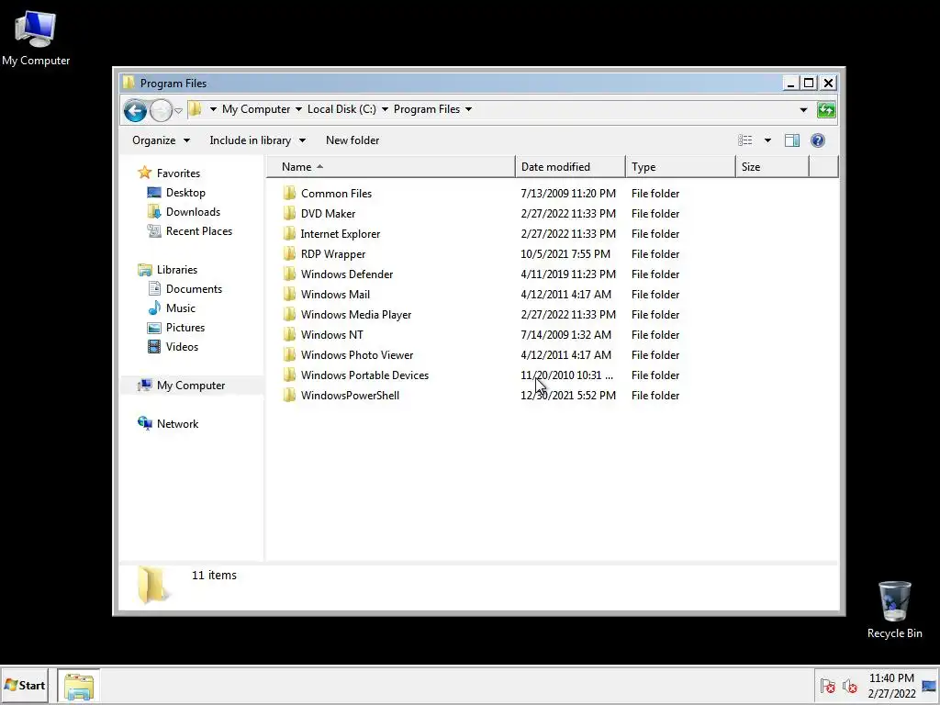The width and height of the screenshot is (940, 705).
Task: Click date 4/11/2019 11:23 PM
Action: pos(567,274)
